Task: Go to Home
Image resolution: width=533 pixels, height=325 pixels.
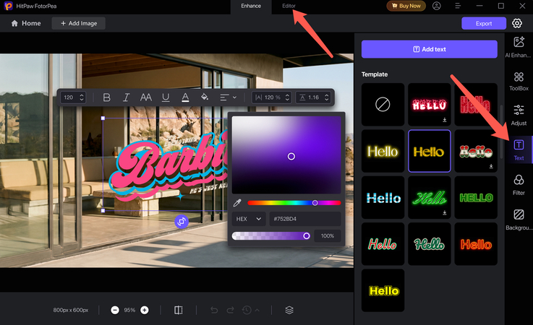Action: click(x=26, y=23)
